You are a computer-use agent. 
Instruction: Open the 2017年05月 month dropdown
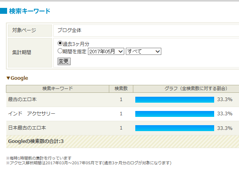[x=106, y=51]
